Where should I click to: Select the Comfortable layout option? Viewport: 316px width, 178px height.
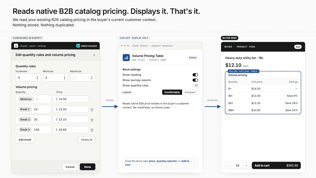172,92
